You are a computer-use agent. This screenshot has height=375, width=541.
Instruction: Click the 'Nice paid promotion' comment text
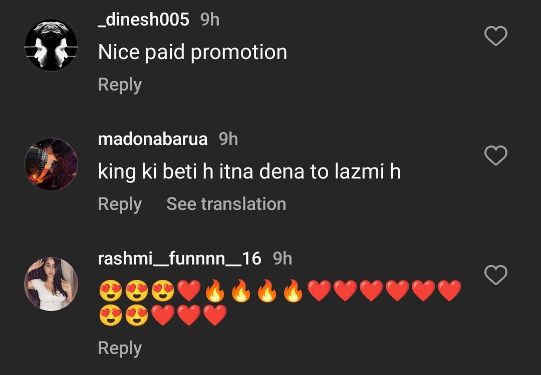point(192,52)
